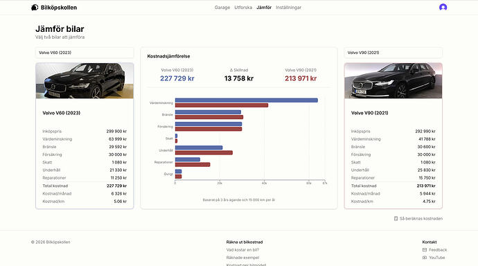Open the Så beräknas kostnaden link
This screenshot has height=266, width=478.
point(421,218)
